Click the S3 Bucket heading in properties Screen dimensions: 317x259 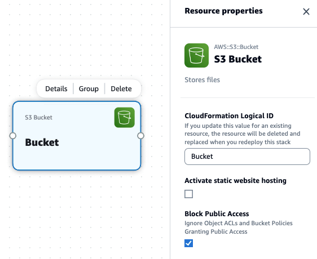(238, 59)
